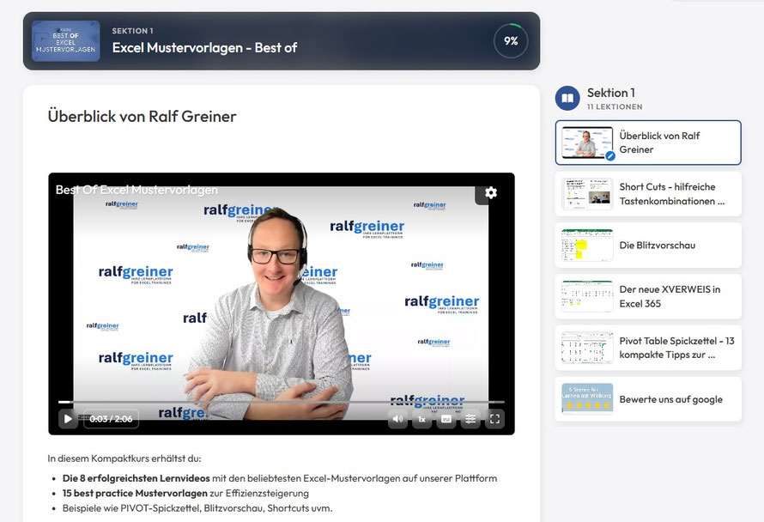Click the Short Cuts lesson thumbnail
The height and width of the screenshot is (522, 764).
587,194
